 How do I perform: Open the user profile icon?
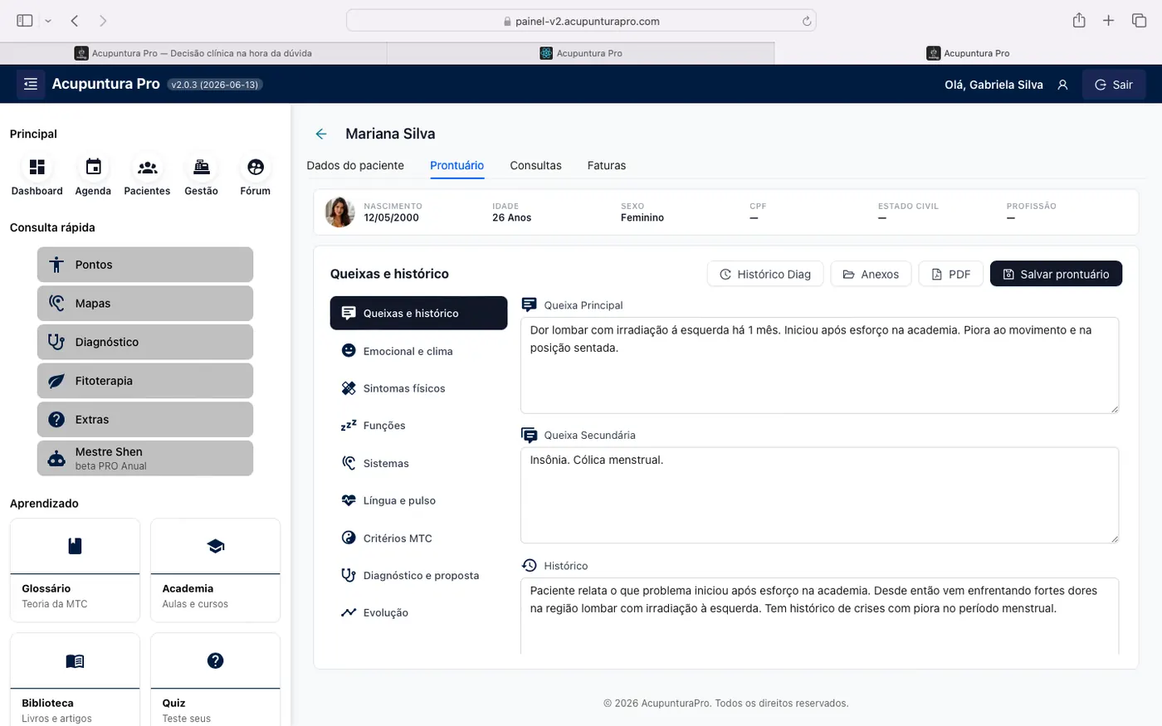click(x=1062, y=85)
